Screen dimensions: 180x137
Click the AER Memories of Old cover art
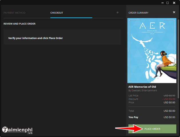pos(152,51)
